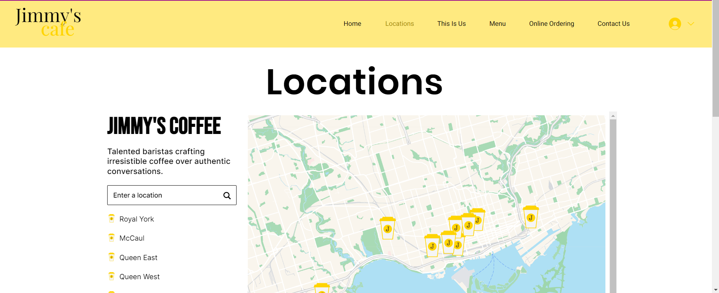Click the cup icon beside Queen East

(111, 257)
